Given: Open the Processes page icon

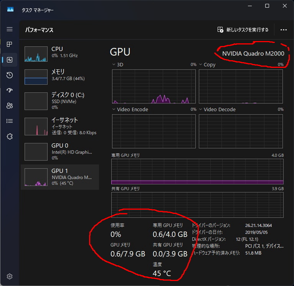Looking at the screenshot, I should (x=10, y=44).
